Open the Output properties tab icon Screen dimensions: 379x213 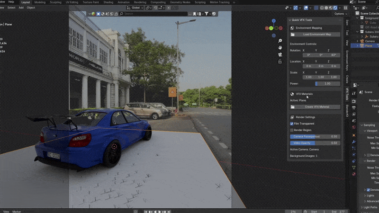(354, 108)
